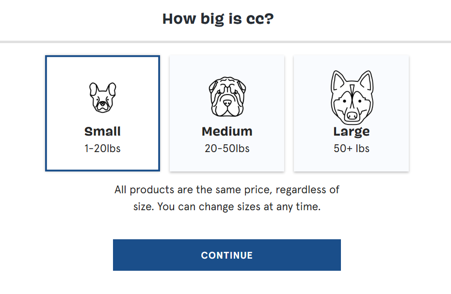Click the husky dog icon
Screen dimensions: 451x294
coord(352,96)
